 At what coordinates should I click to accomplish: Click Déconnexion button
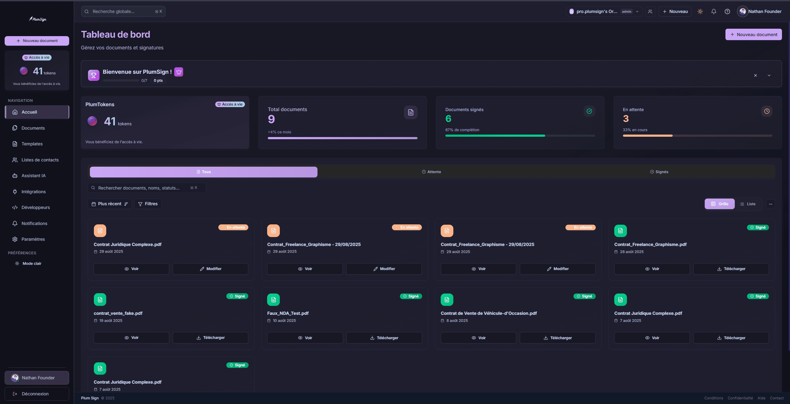click(37, 394)
